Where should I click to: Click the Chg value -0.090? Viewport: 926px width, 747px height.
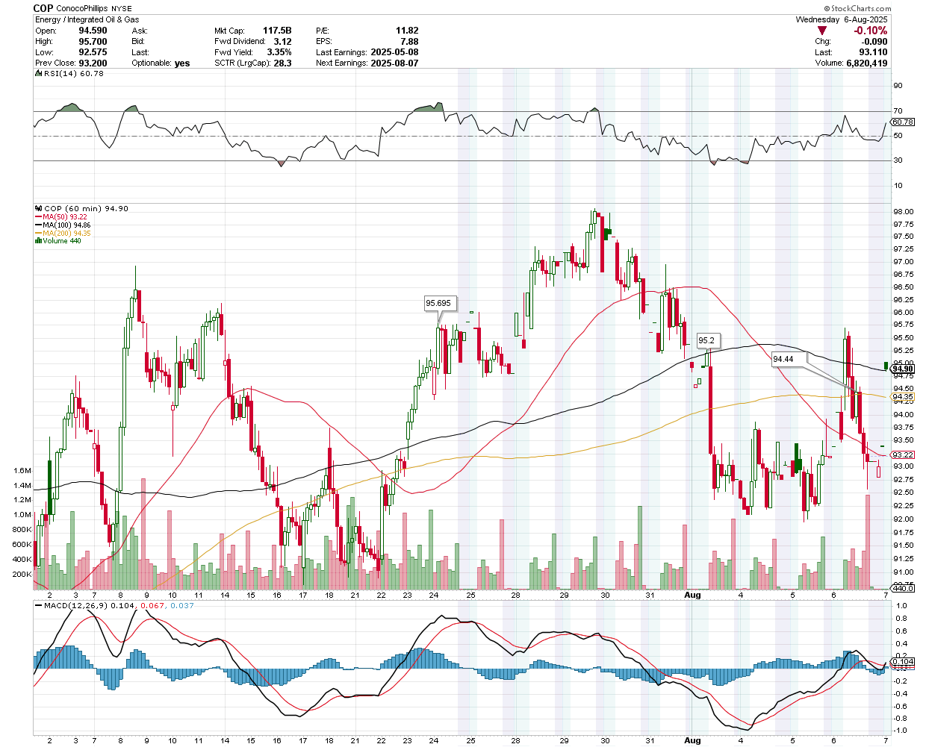(x=873, y=42)
